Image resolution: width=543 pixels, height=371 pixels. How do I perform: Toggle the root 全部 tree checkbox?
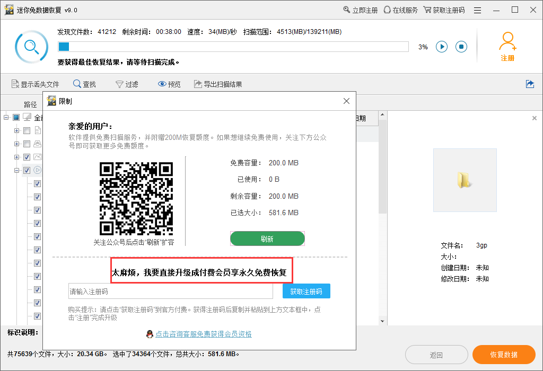[x=16, y=117]
